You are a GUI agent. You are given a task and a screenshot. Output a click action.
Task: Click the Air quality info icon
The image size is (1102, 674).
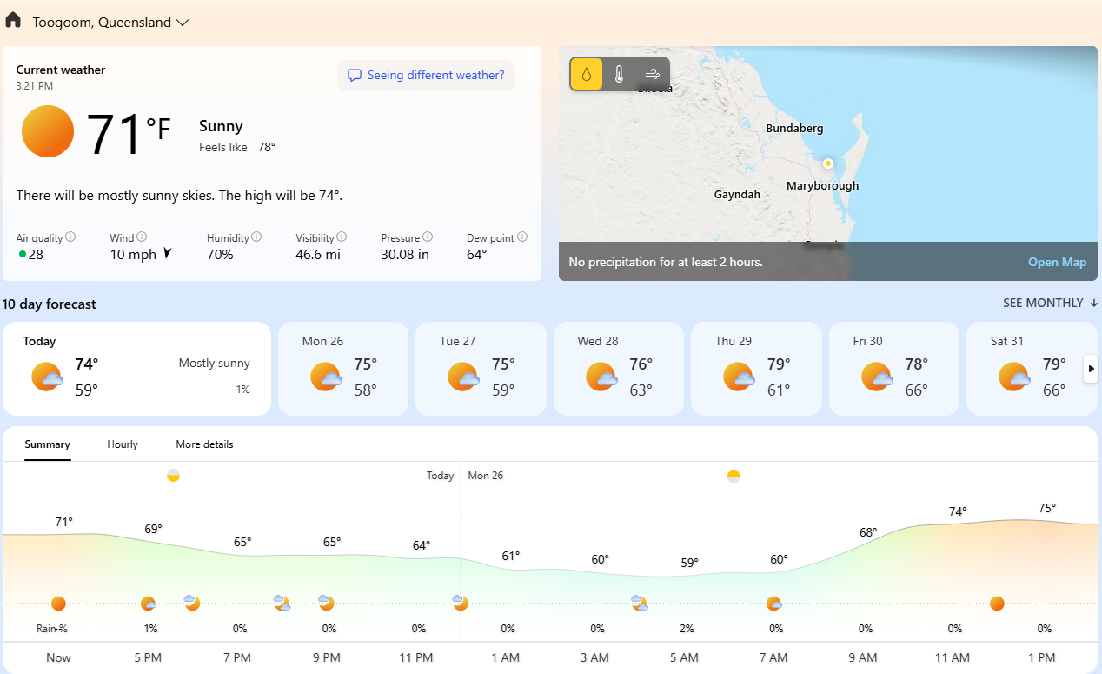70,237
